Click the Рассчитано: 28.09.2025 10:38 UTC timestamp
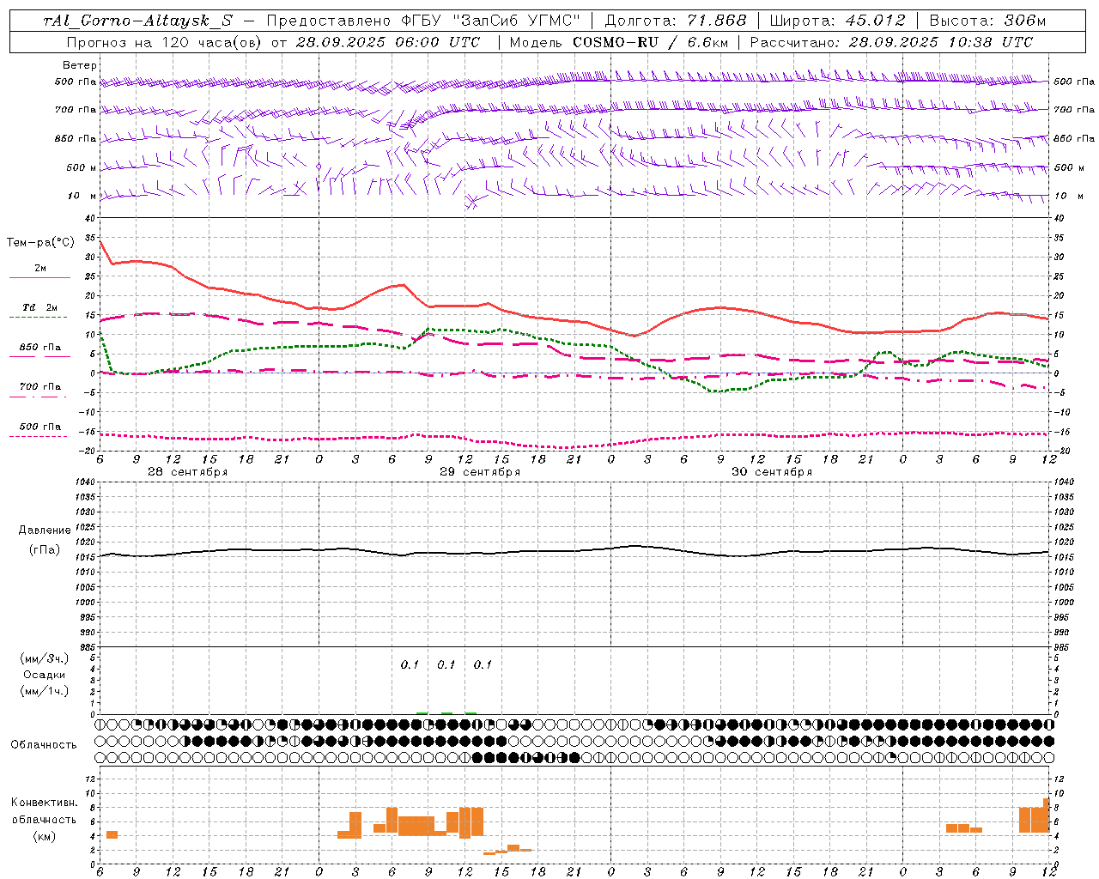 point(891,42)
